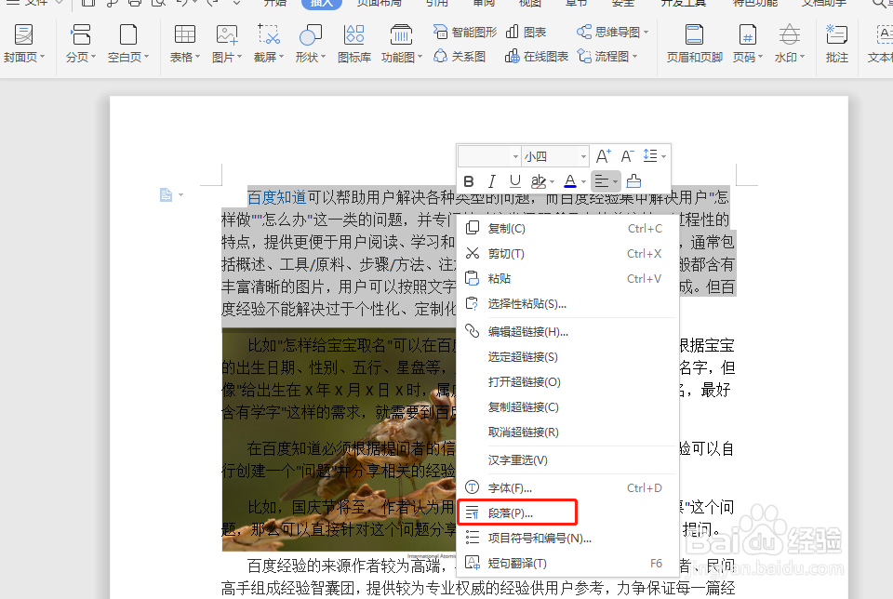The height and width of the screenshot is (599, 893).
Task: Toggle bold in the mini toolbar
Action: pyautogui.click(x=469, y=181)
